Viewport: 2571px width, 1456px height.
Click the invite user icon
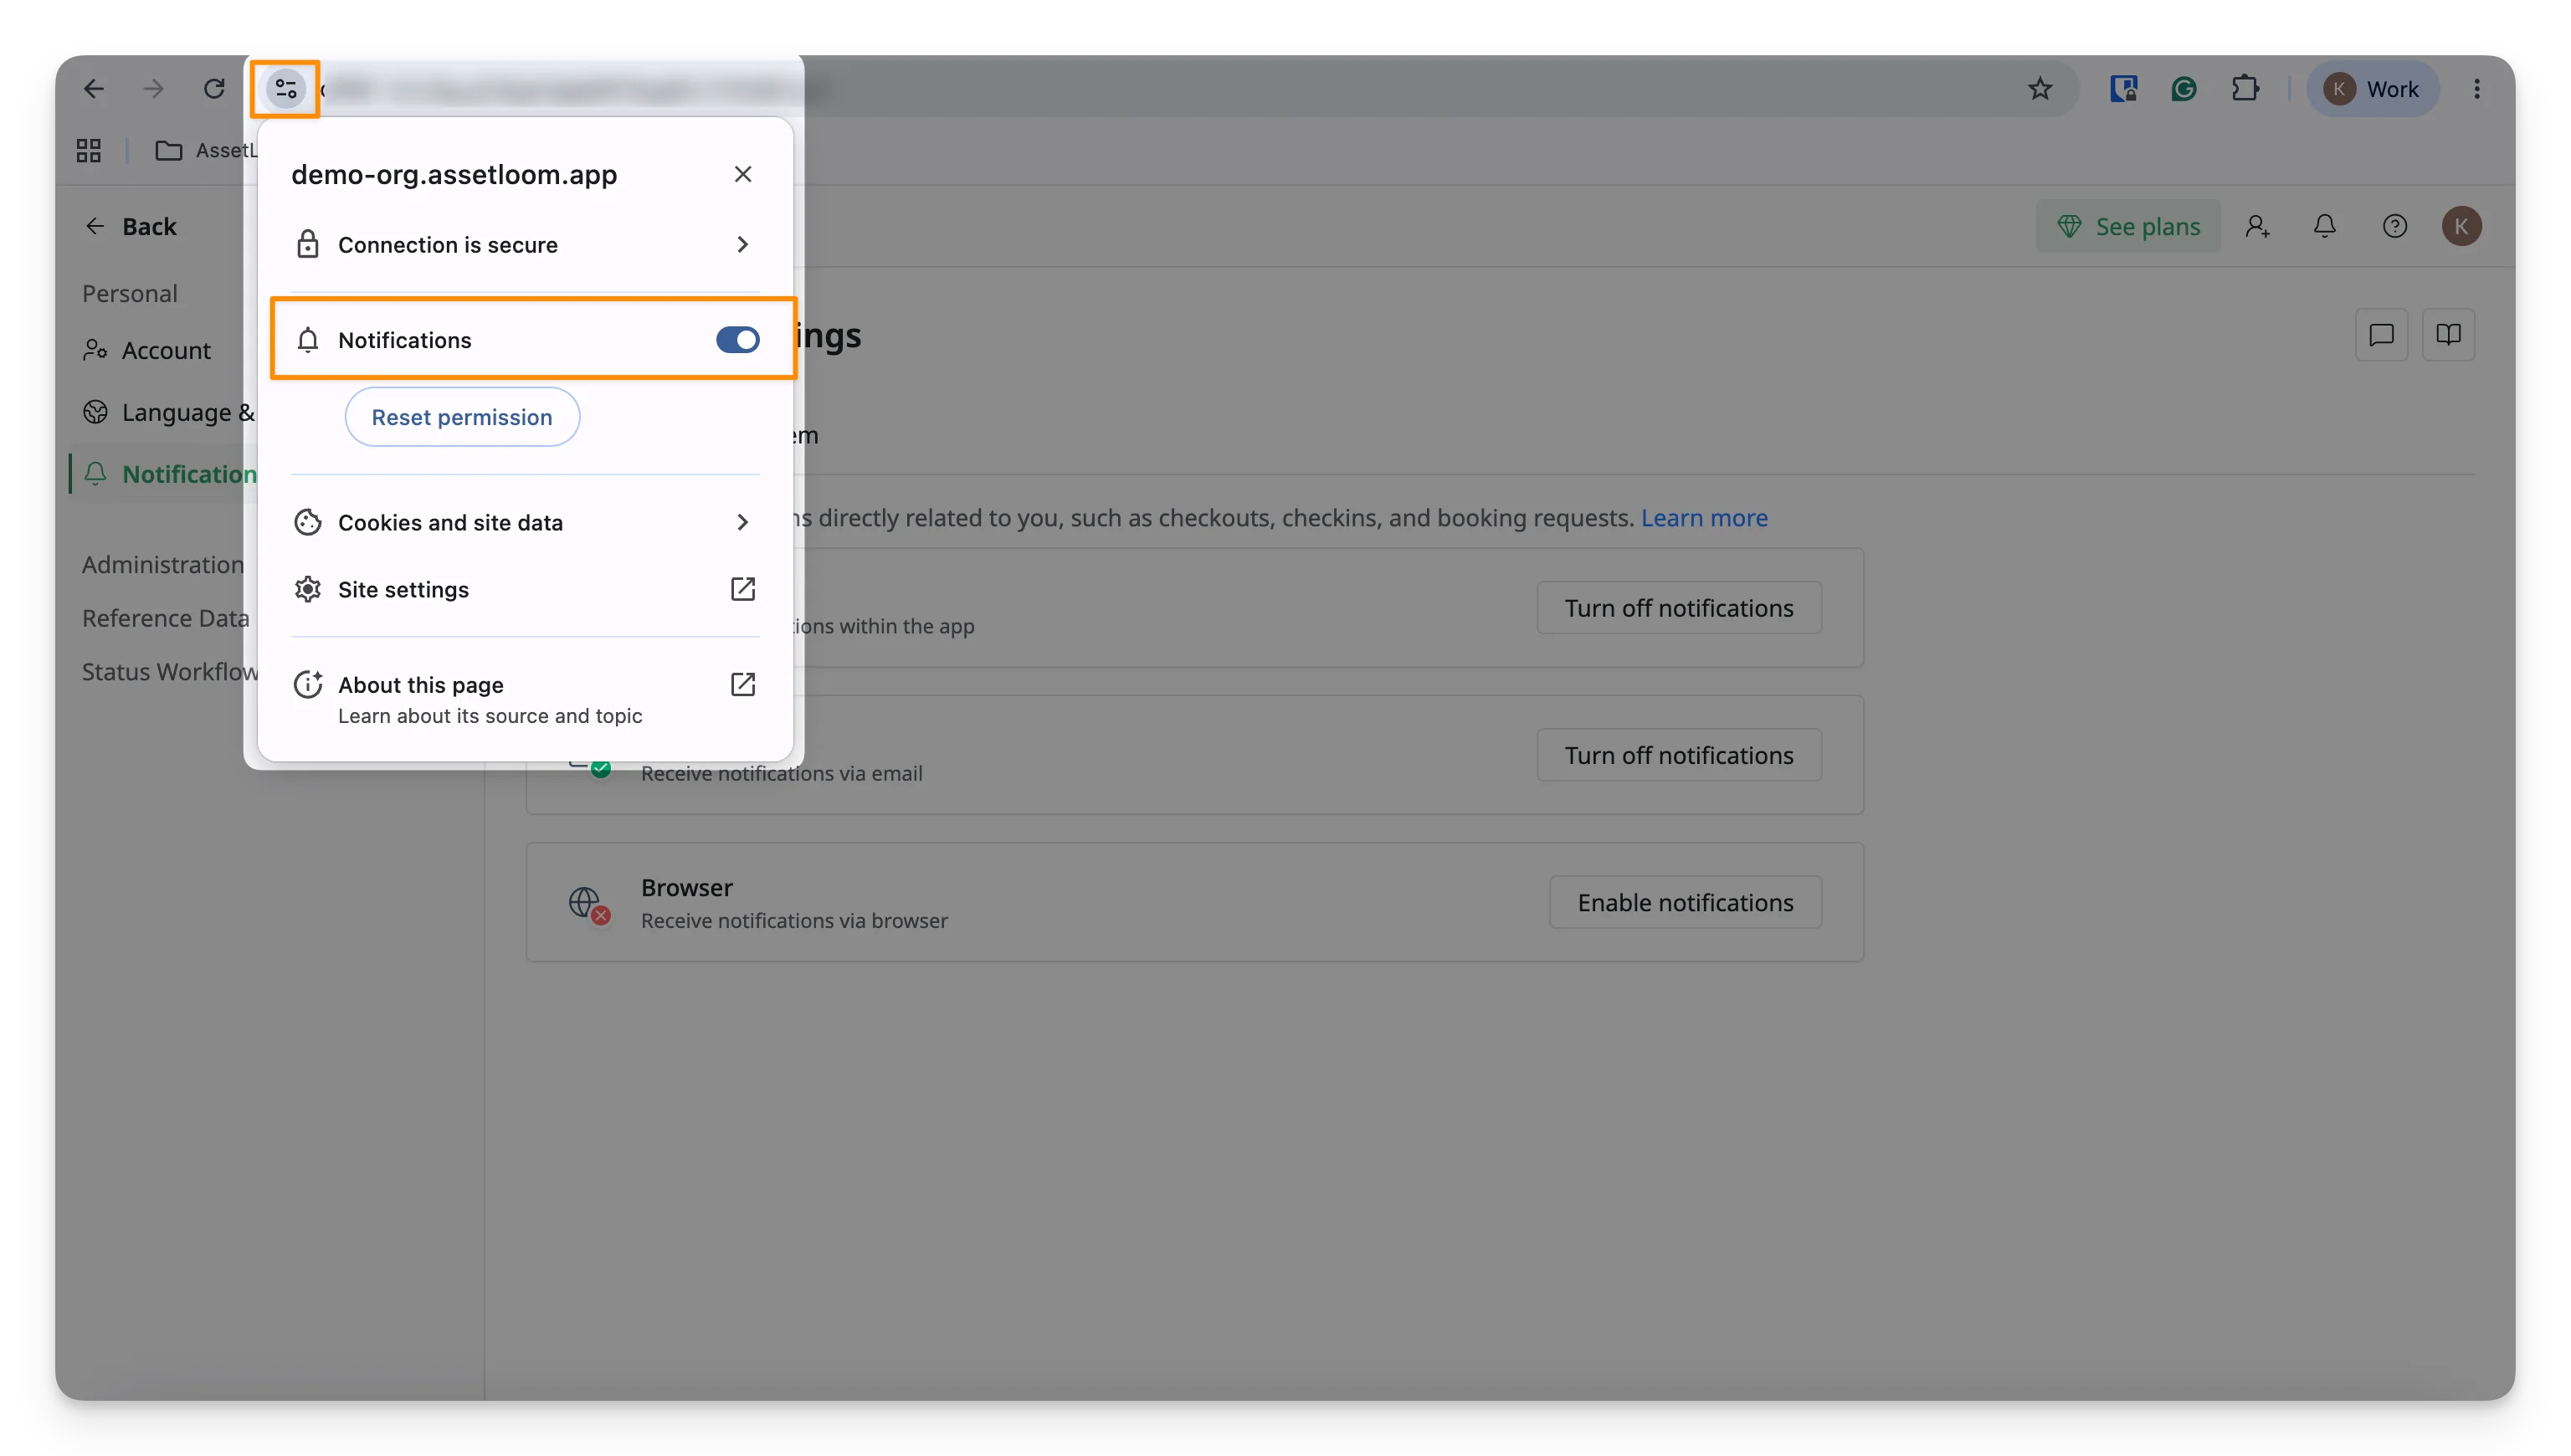[2257, 226]
